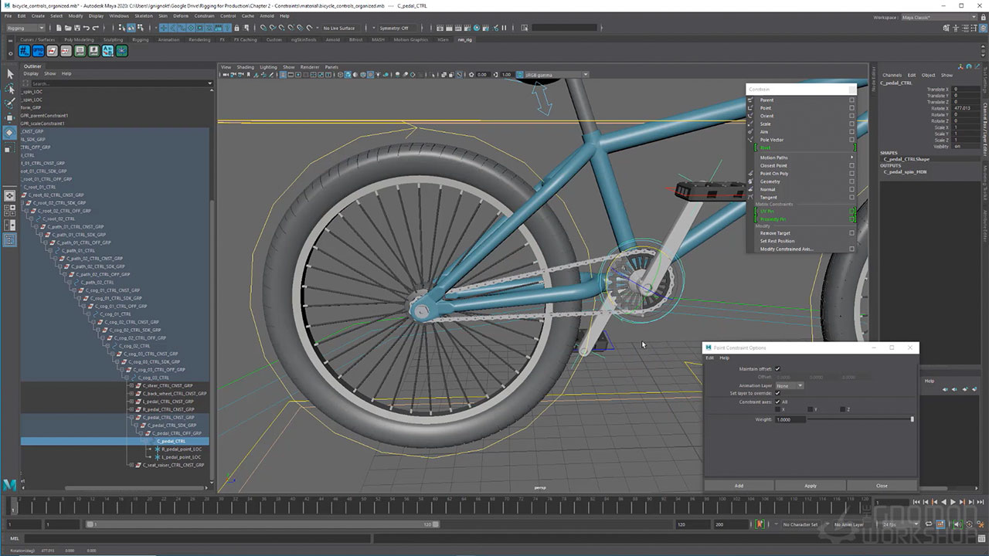This screenshot has width=989, height=556.
Task: Click the A-B rename shelf icon
Action: (107, 51)
